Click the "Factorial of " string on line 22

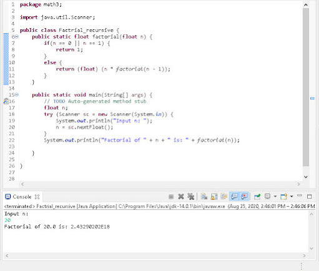coord(124,140)
